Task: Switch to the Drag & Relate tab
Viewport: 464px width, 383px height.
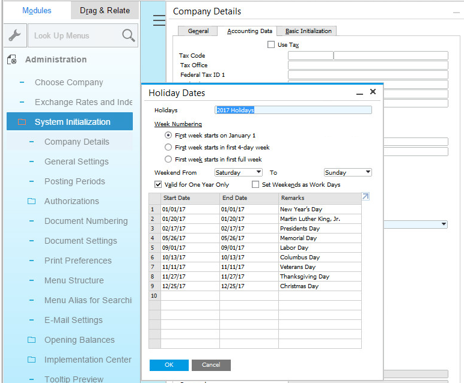Action: [x=105, y=11]
